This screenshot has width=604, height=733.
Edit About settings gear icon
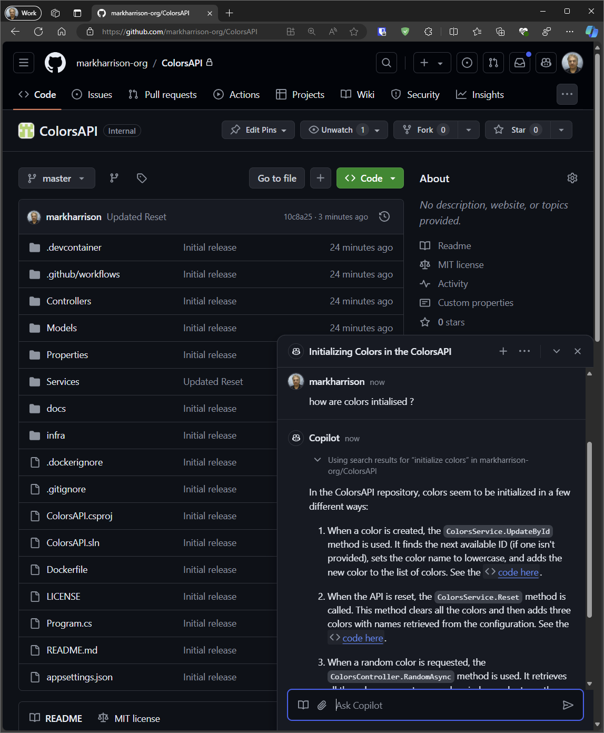pyautogui.click(x=572, y=179)
